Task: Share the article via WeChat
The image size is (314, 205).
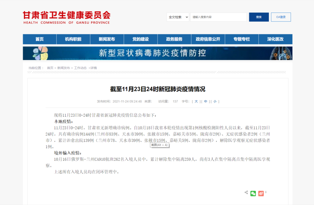Action: [253, 193]
